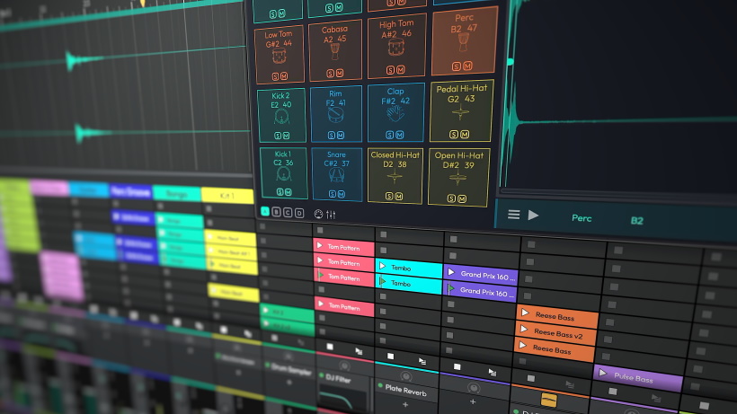Solo the Snare pad
737x414 pixels.
(333, 194)
